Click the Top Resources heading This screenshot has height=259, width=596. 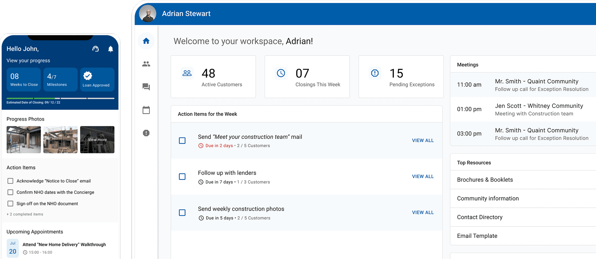click(474, 163)
